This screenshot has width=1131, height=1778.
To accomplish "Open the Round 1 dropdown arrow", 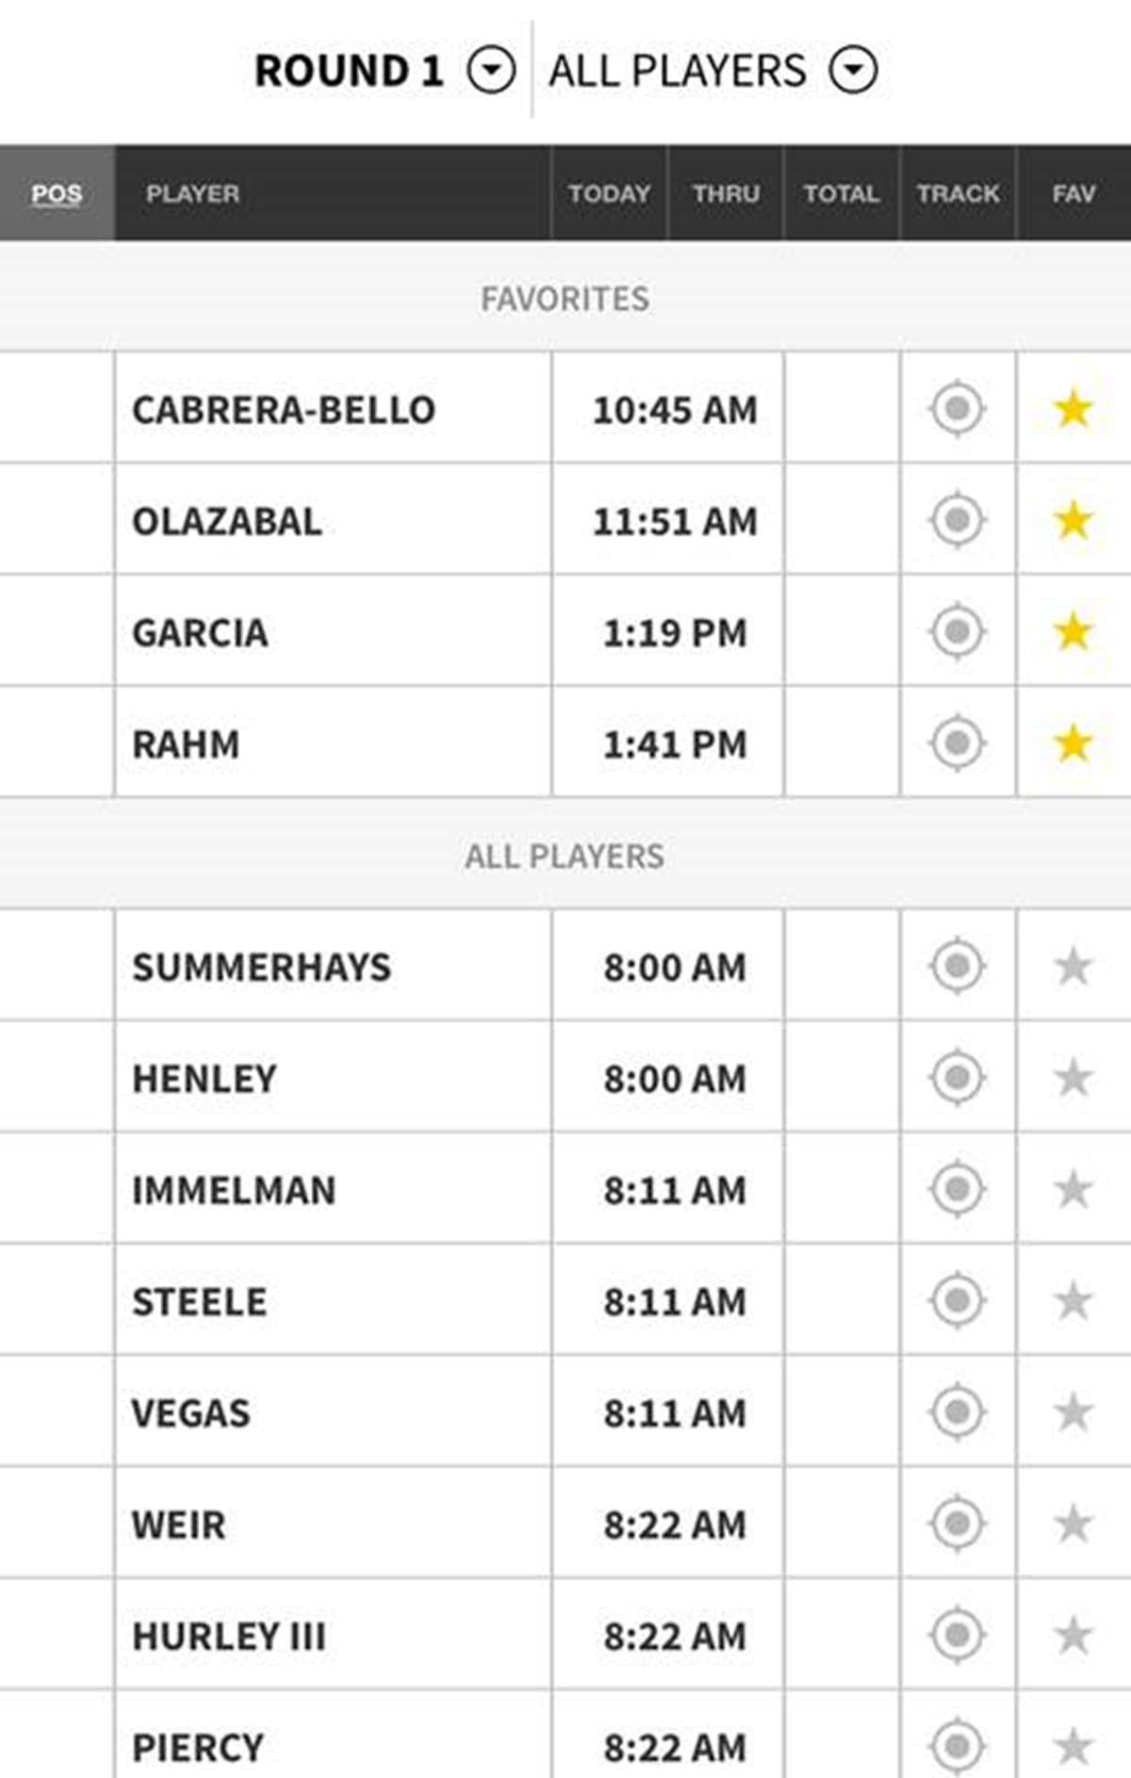I will 492,71.
